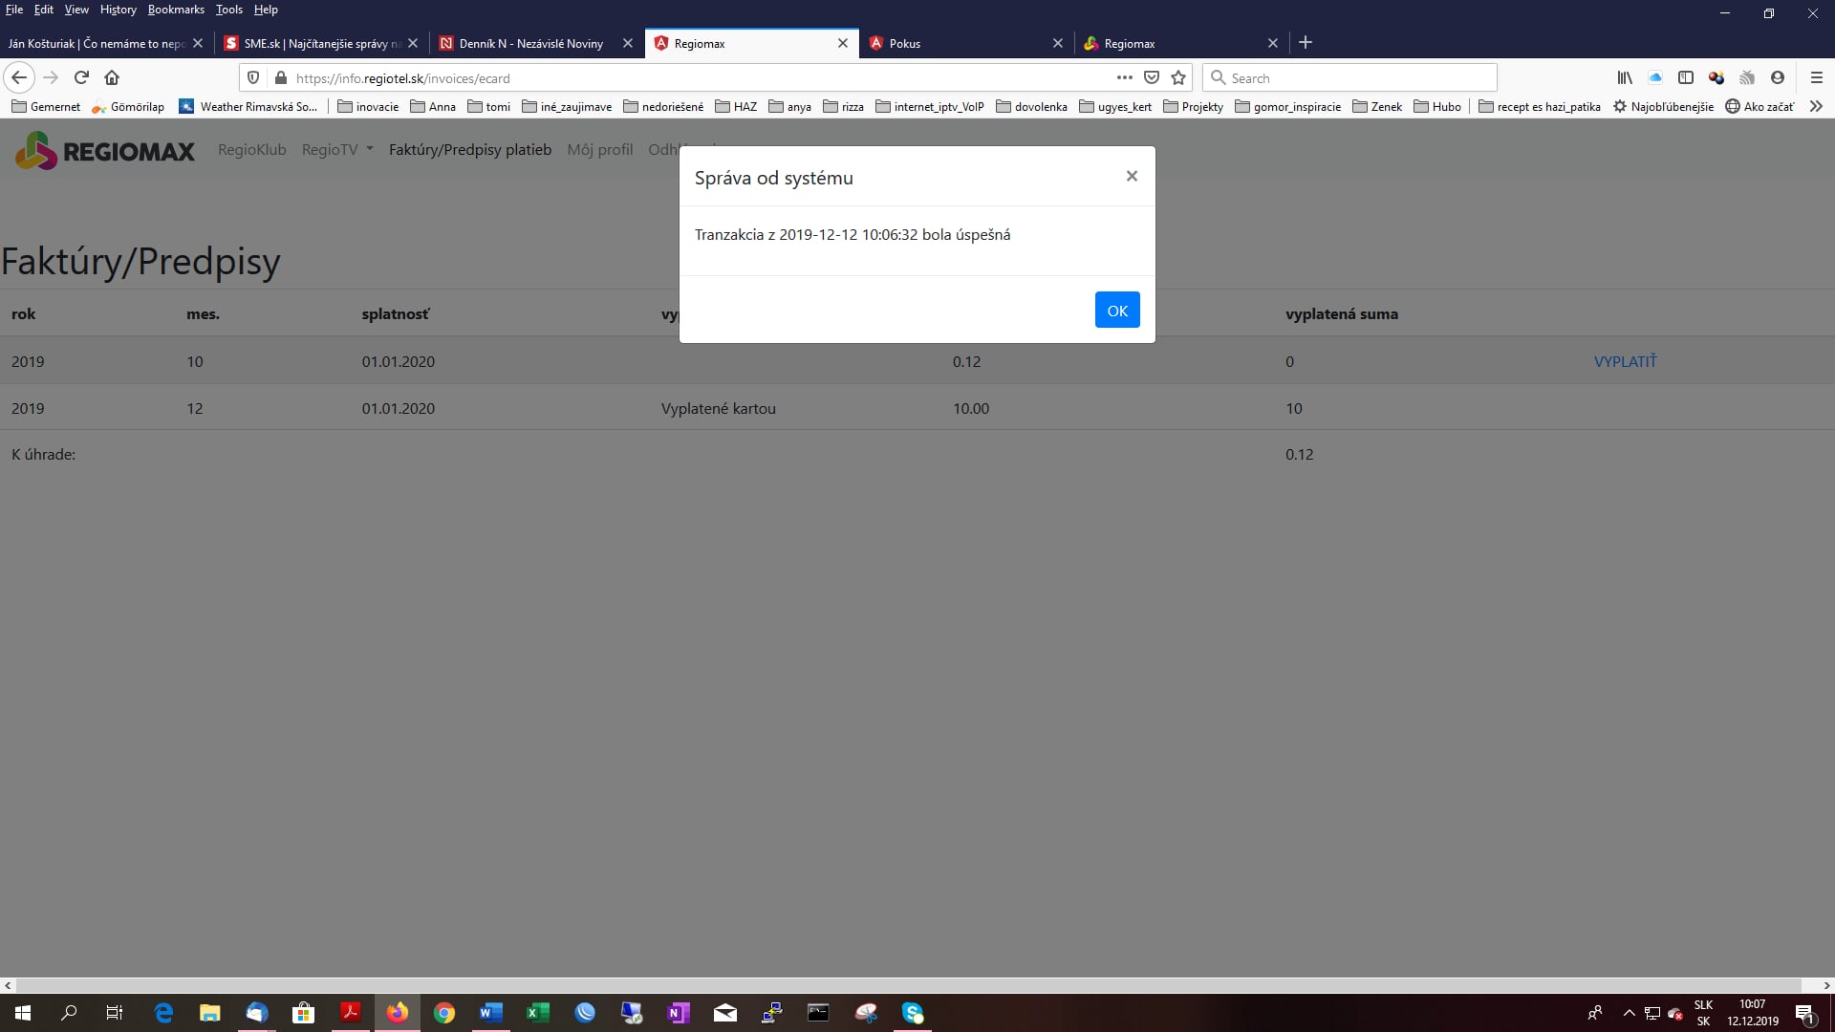Open the History menu

[118, 10]
